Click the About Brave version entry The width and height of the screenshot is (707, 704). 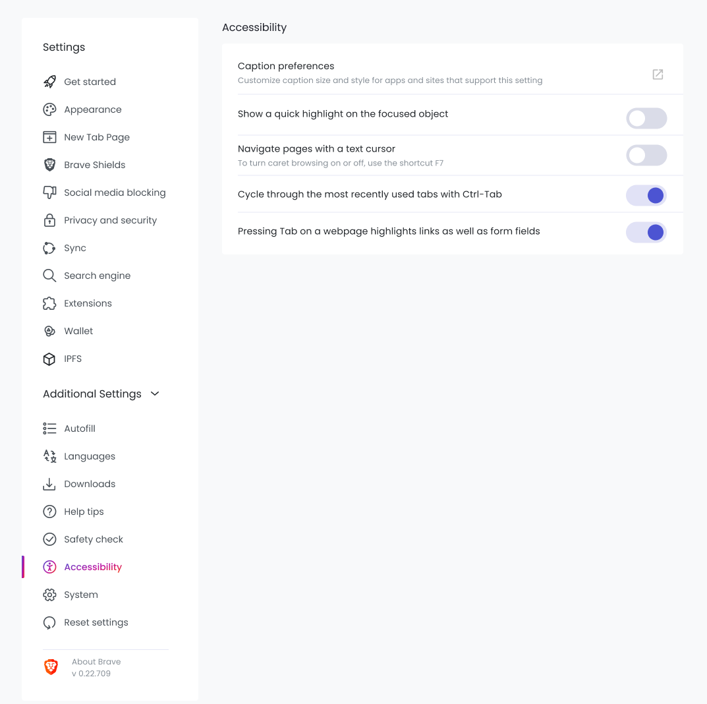(x=96, y=666)
